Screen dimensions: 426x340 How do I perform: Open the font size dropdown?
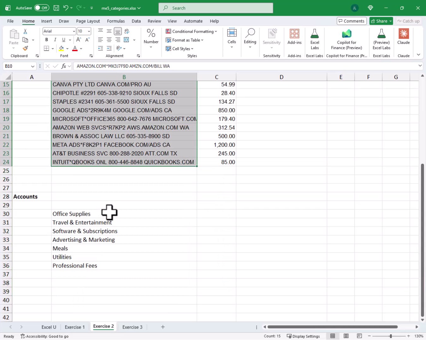(89, 31)
